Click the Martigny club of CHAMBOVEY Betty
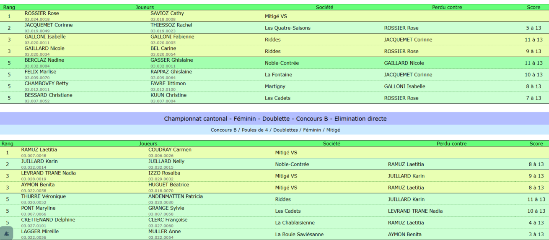The image size is (549, 240). [275, 86]
